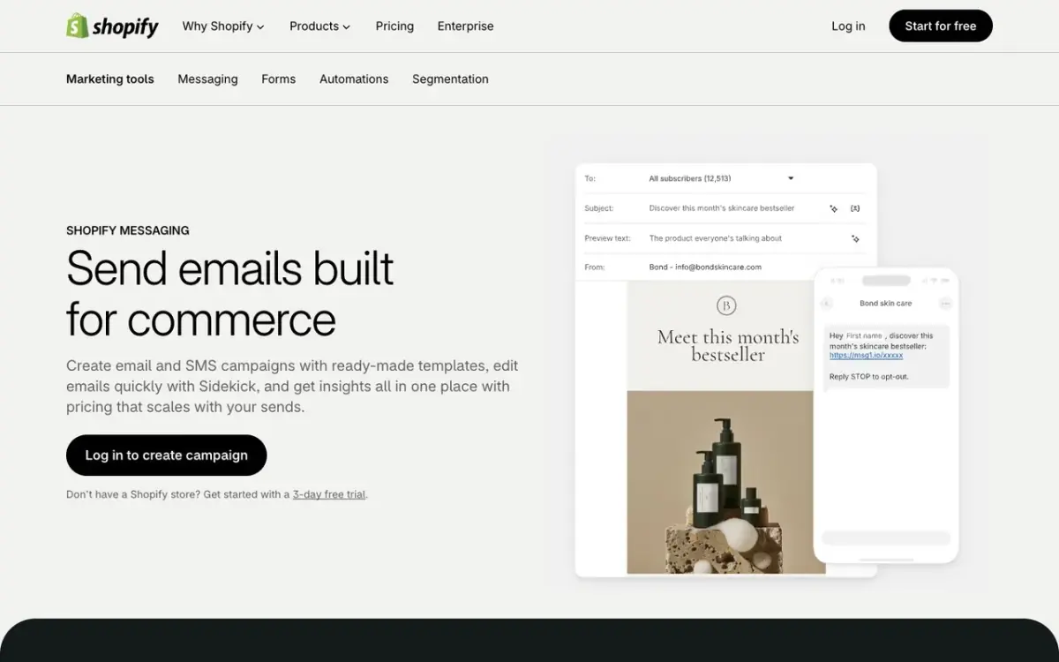Click the more options icon in phone mockup
The image size is (1059, 662).
945,304
